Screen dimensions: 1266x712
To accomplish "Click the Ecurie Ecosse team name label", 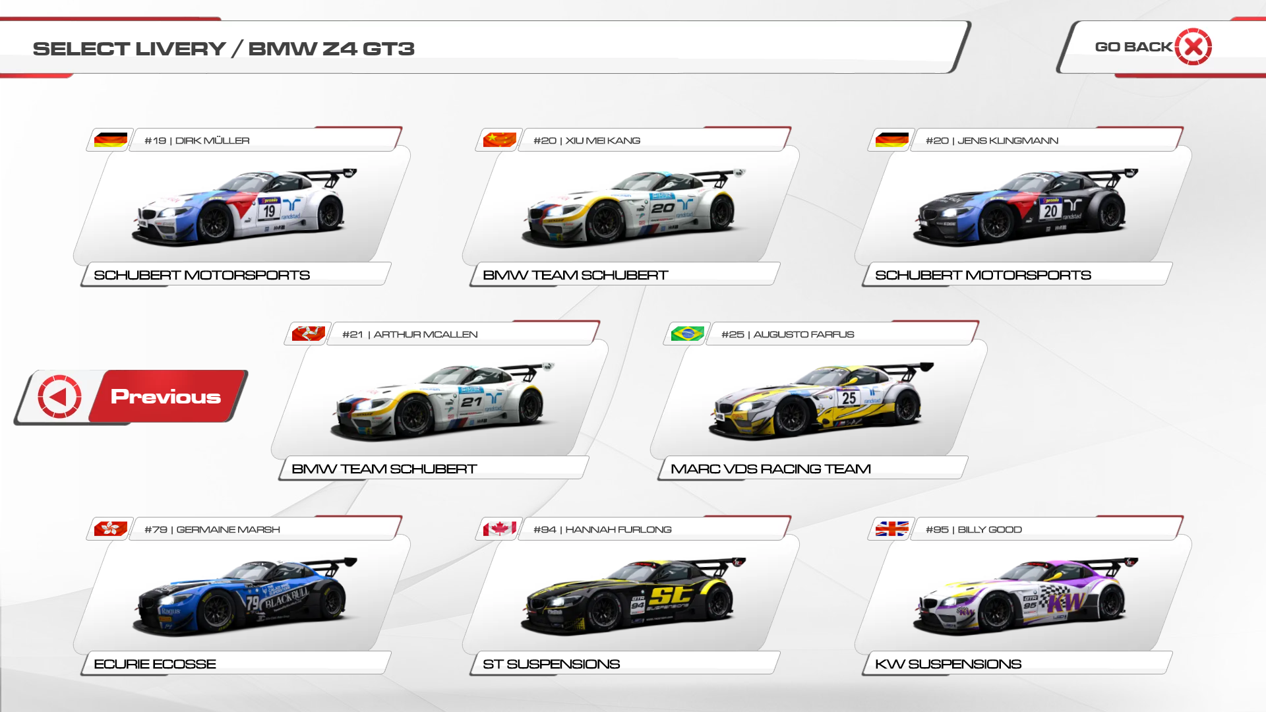I will [155, 664].
